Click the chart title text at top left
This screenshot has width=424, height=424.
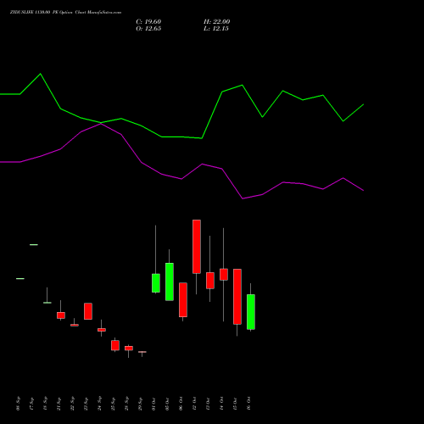[x=65, y=13]
